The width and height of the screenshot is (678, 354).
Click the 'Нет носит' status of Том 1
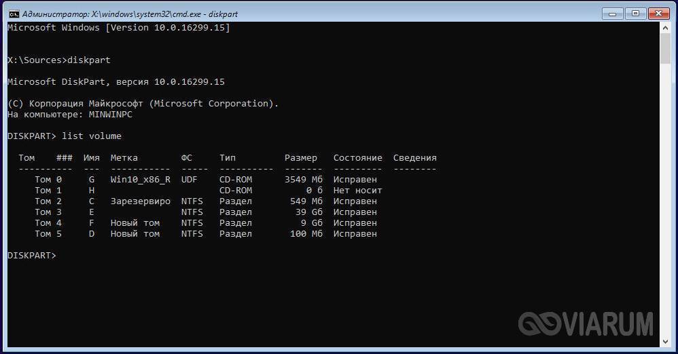pos(357,191)
